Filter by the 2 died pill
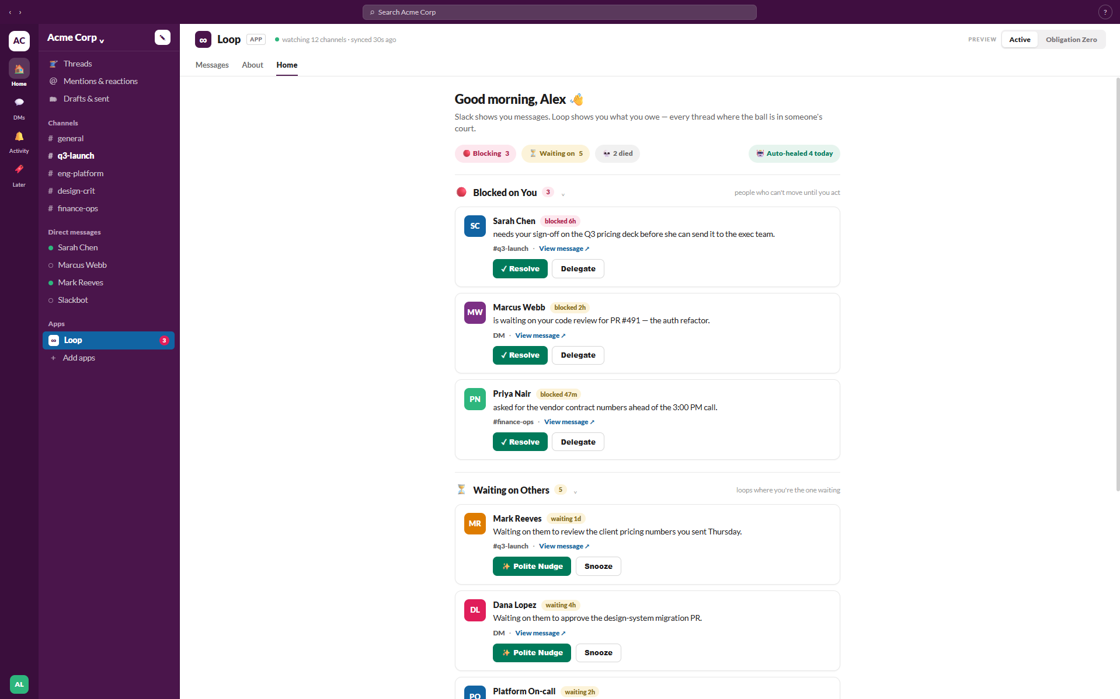This screenshot has width=1120, height=699. 617,153
